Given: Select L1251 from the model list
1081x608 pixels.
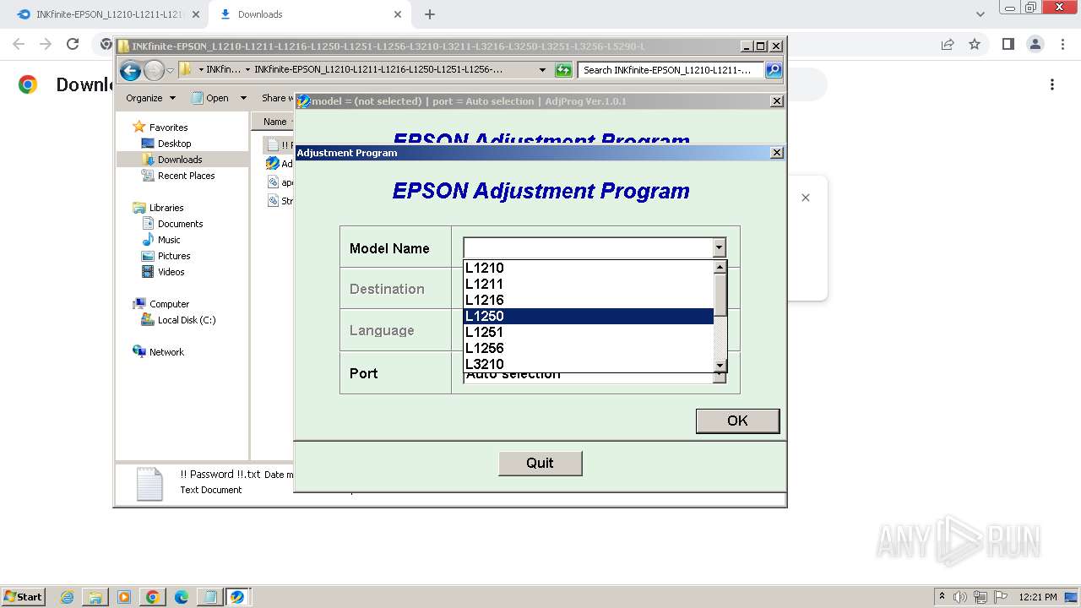Looking at the screenshot, I should click(589, 332).
